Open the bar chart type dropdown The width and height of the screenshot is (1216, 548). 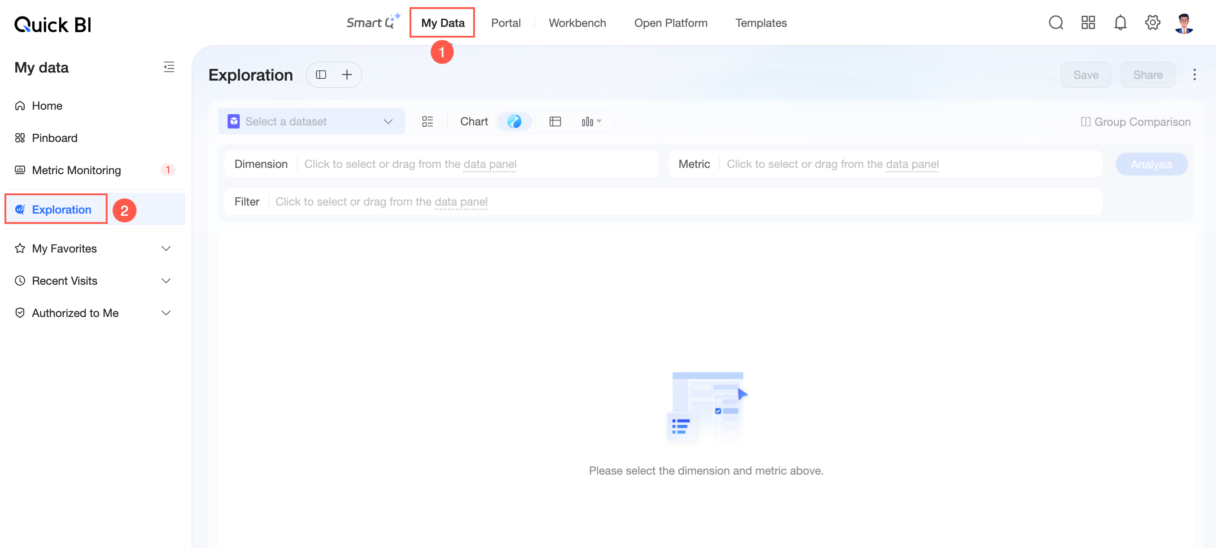[x=591, y=122]
